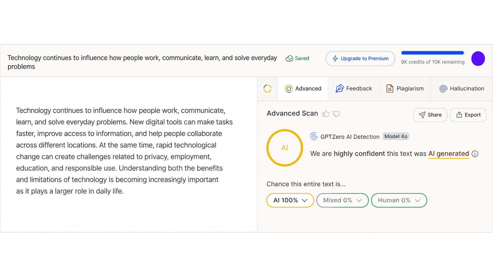Open the Plagiarism tab

point(405,89)
